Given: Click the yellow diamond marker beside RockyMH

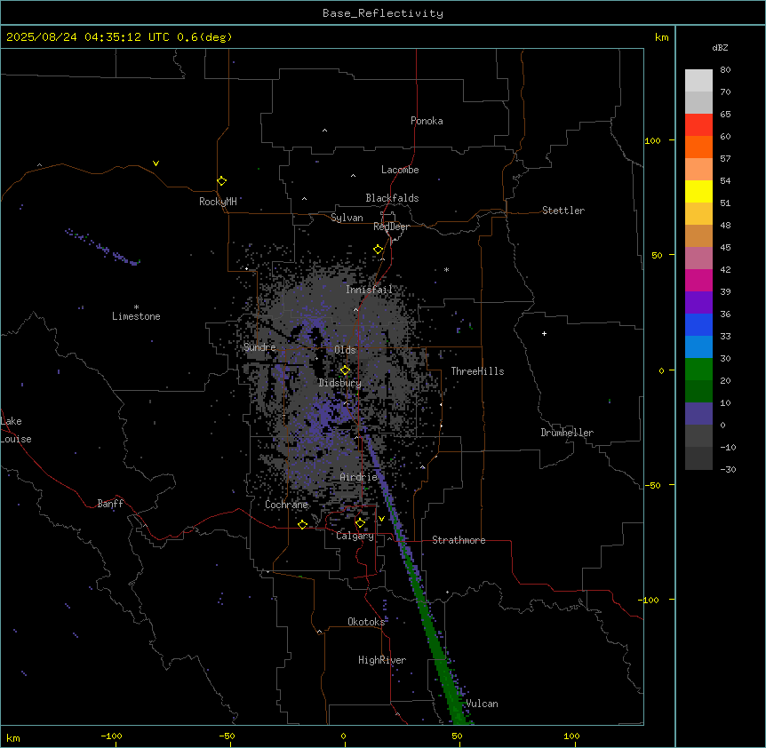Looking at the screenshot, I should [x=221, y=181].
